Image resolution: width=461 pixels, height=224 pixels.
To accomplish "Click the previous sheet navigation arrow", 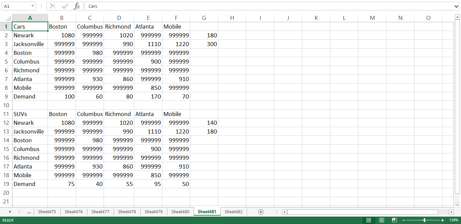I will click(x=9, y=212).
